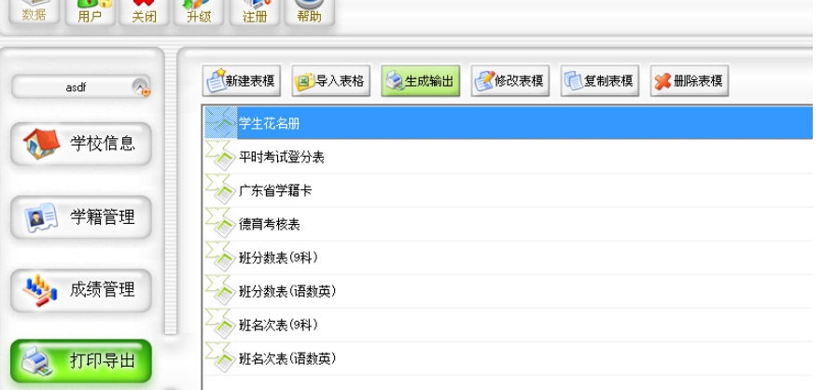
Task: Open the 打印导出 sidebar section
Action: [81, 361]
